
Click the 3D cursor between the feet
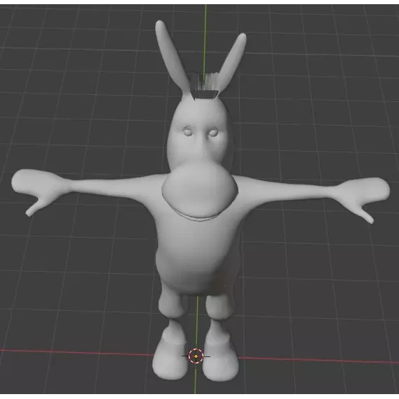click(196, 356)
